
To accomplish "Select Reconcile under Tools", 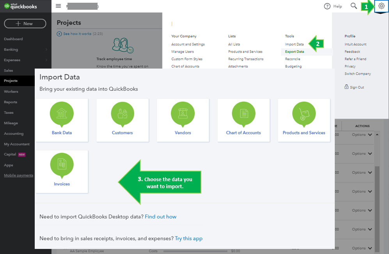I will click(293, 59).
